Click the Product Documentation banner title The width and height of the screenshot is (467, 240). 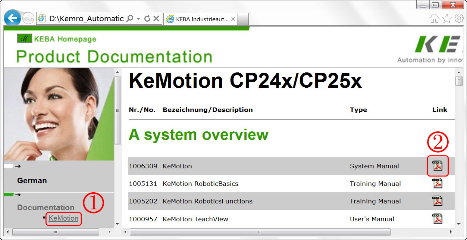click(114, 57)
